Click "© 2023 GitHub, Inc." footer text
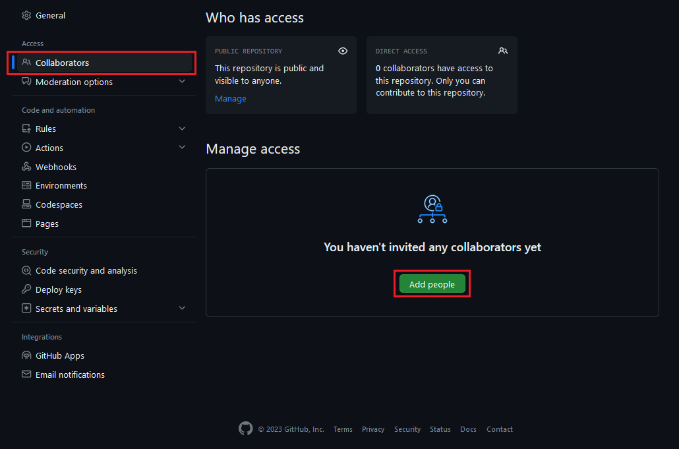 pyautogui.click(x=291, y=429)
